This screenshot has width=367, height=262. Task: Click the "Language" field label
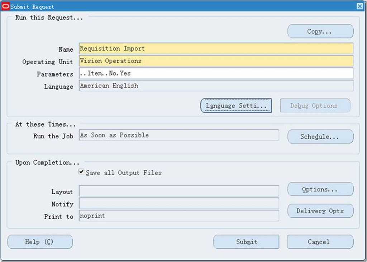[59, 87]
